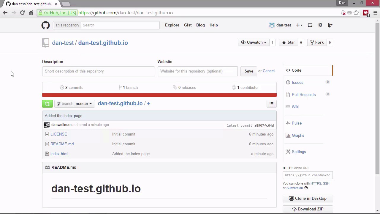Save the repository description
This screenshot has height=214, width=380.
click(249, 71)
